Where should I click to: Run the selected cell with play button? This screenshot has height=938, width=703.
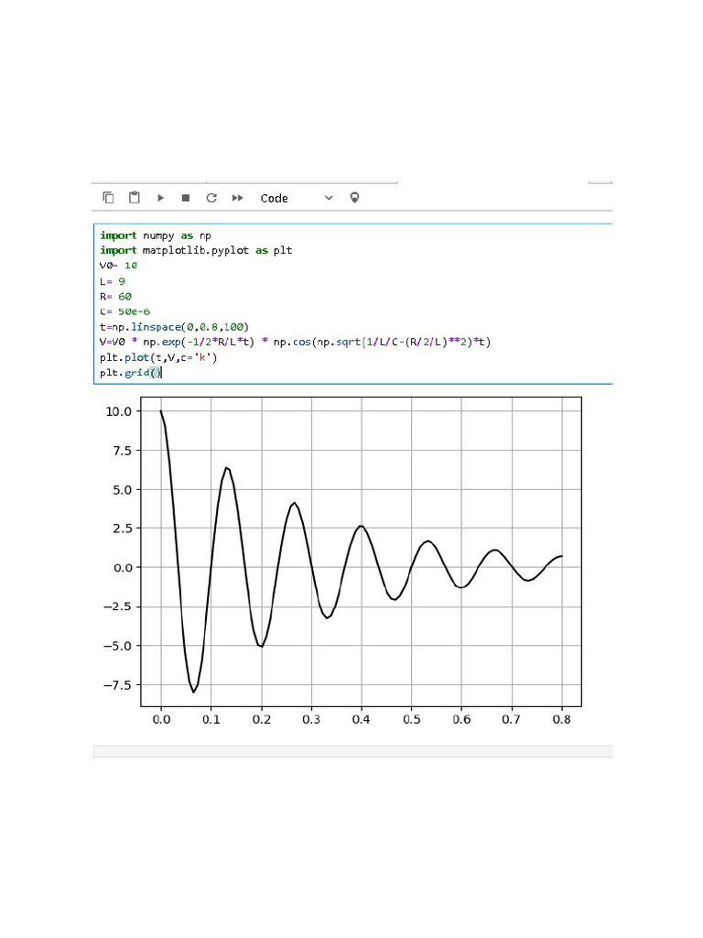[160, 198]
